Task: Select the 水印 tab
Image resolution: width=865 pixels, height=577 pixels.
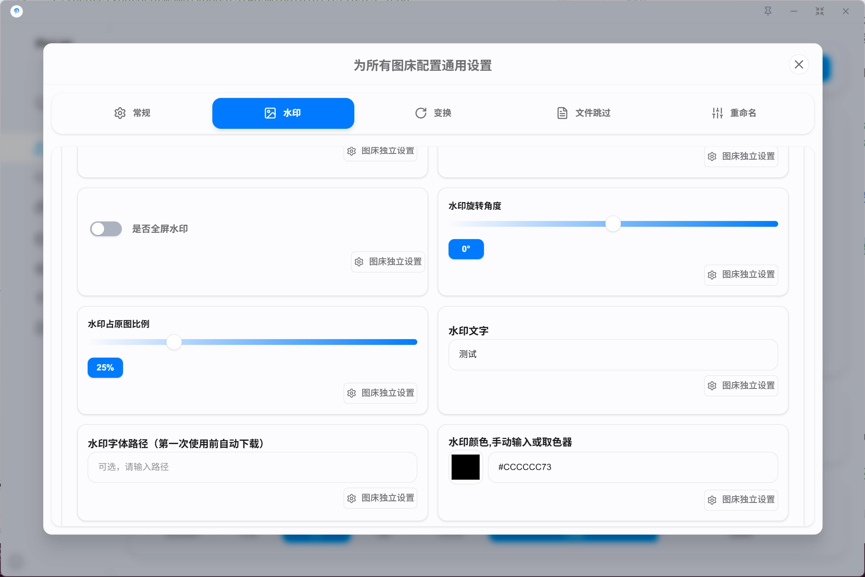Action: 283,113
